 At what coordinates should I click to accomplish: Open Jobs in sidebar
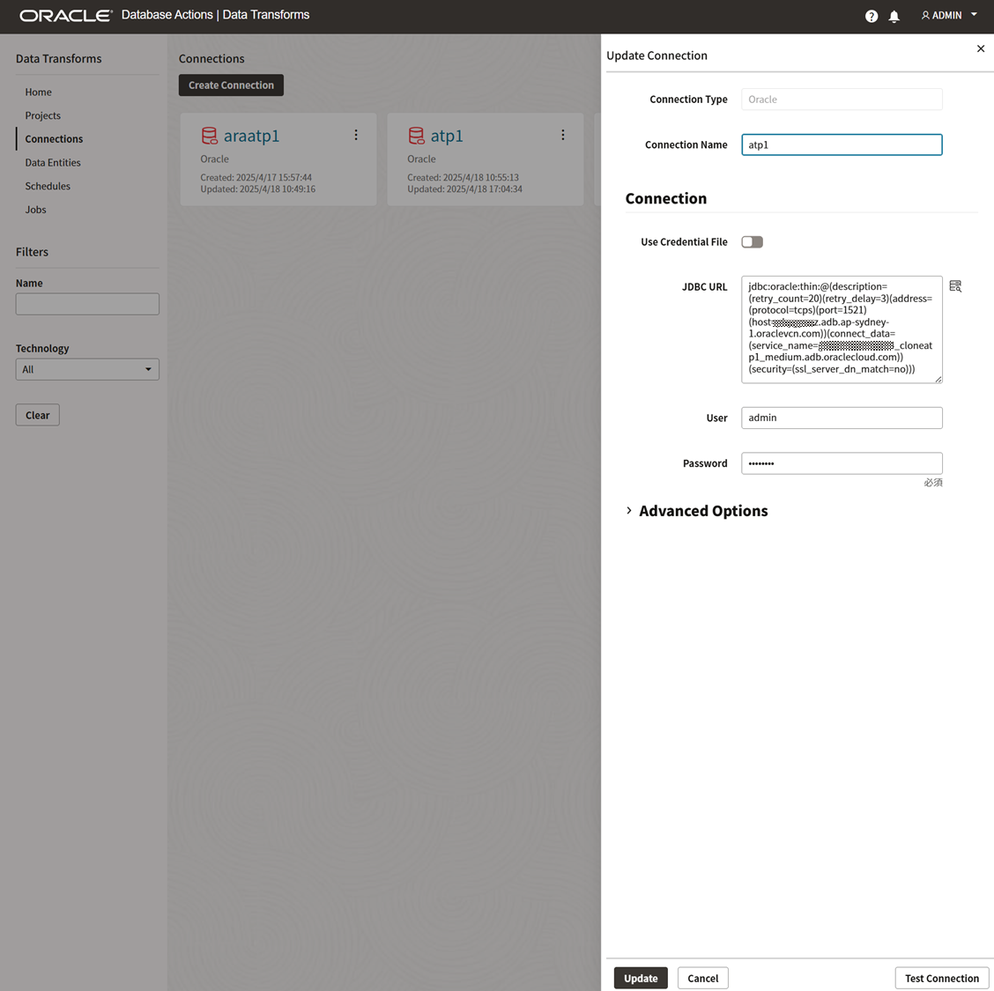(x=35, y=209)
